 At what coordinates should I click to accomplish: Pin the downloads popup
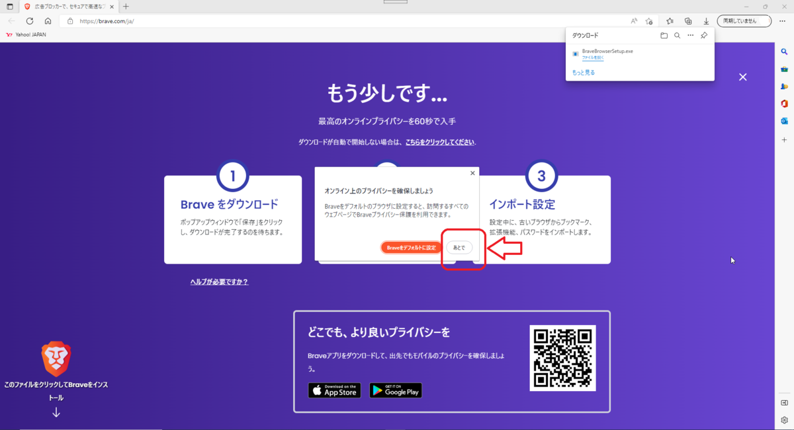704,36
